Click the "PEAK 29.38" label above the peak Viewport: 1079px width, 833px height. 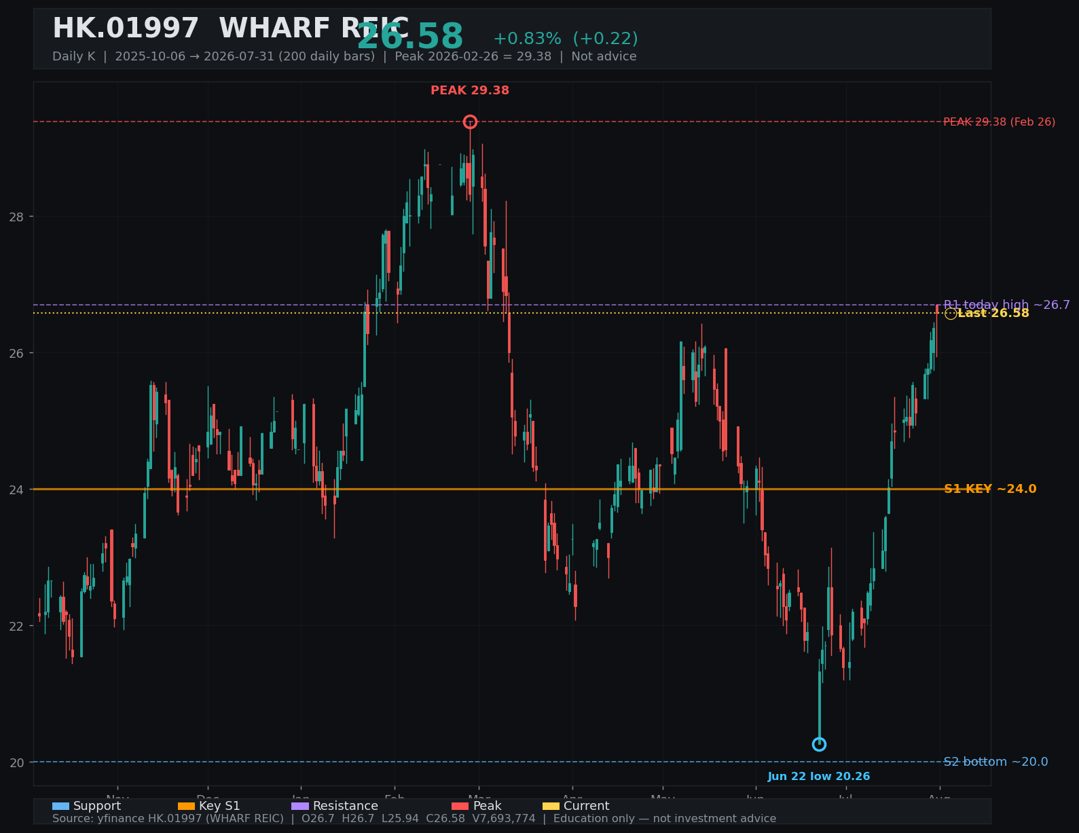point(470,90)
